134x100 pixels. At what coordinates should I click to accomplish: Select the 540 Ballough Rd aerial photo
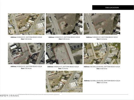coord(102,53)
